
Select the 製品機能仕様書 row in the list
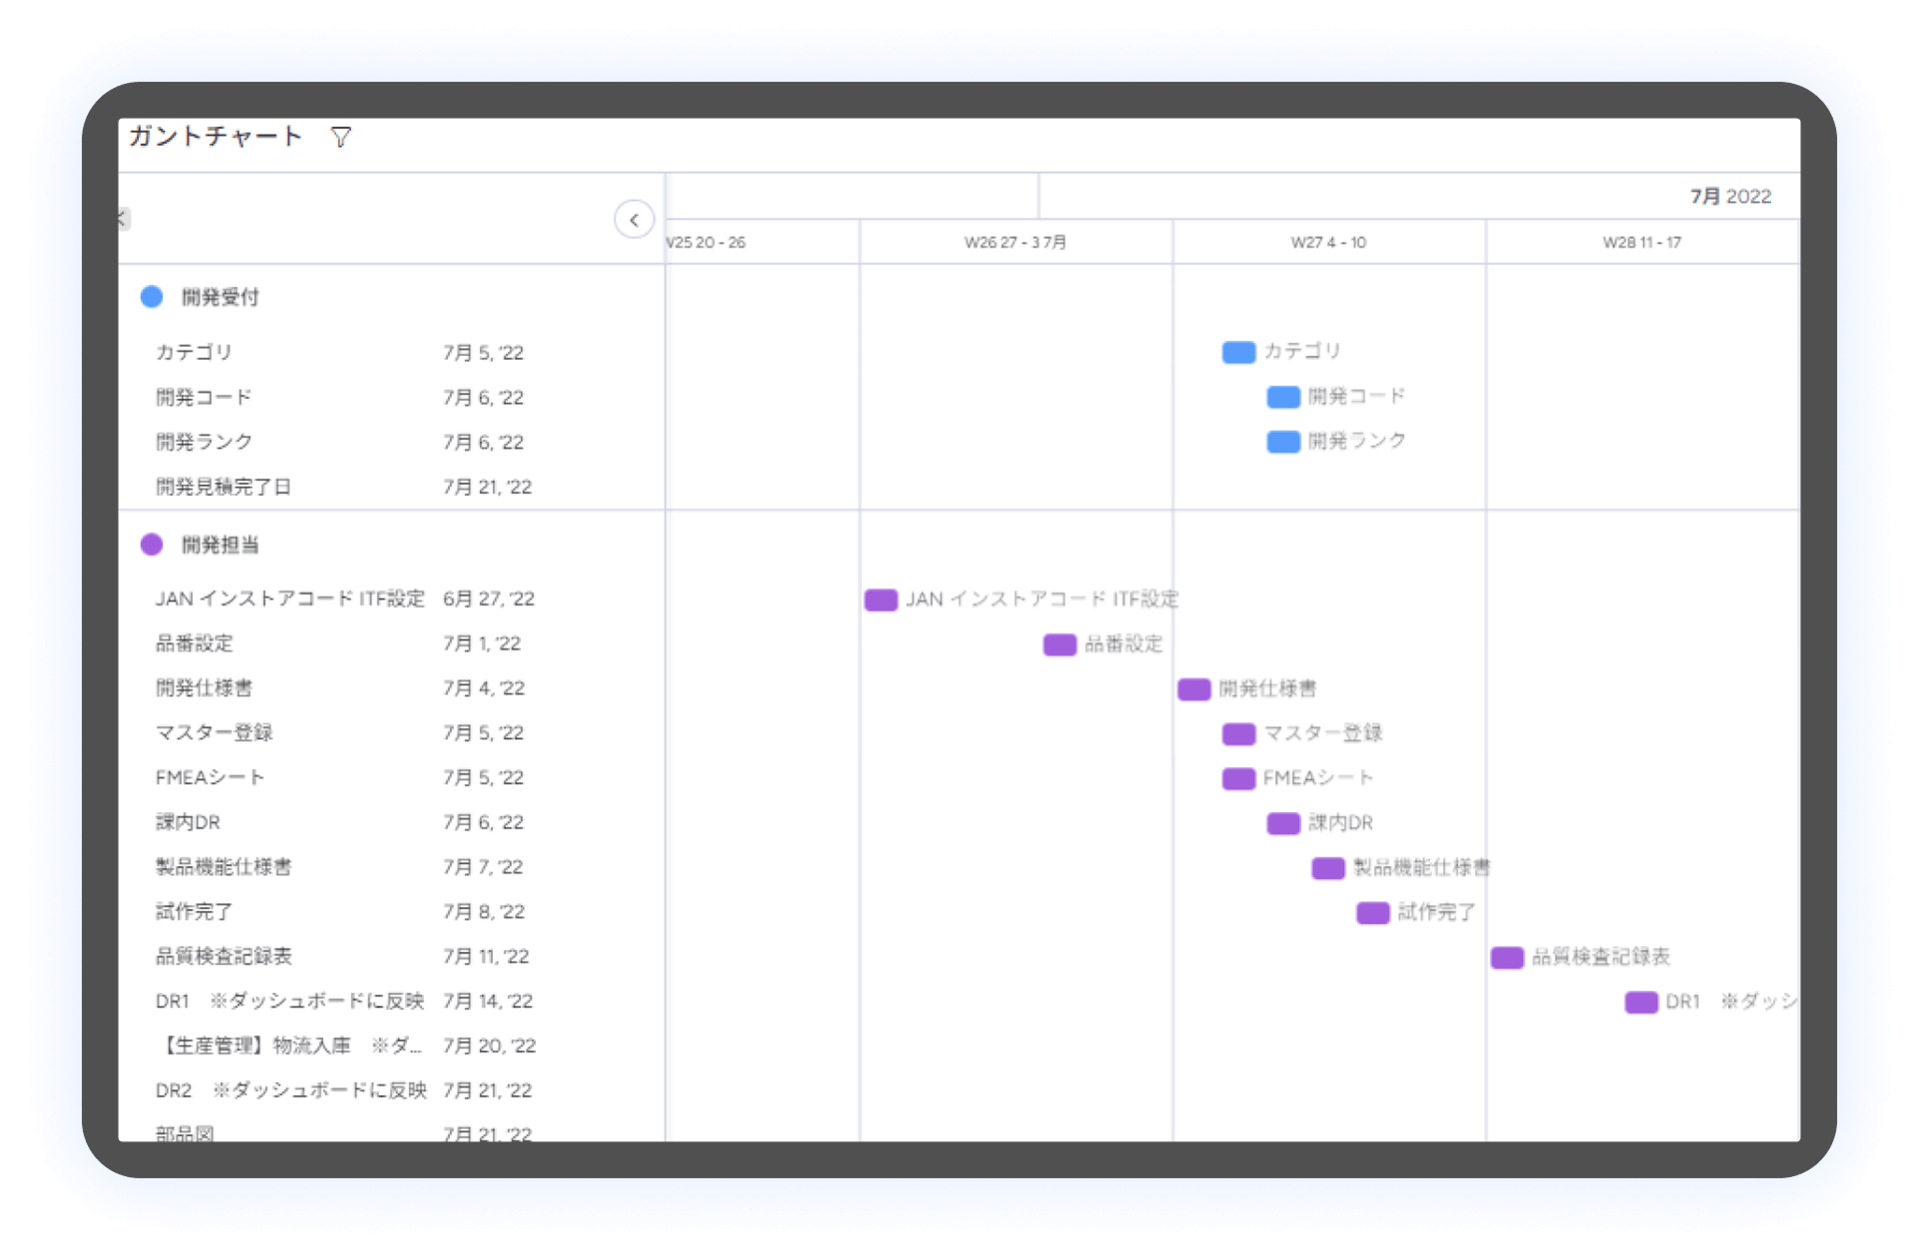[x=391, y=867]
